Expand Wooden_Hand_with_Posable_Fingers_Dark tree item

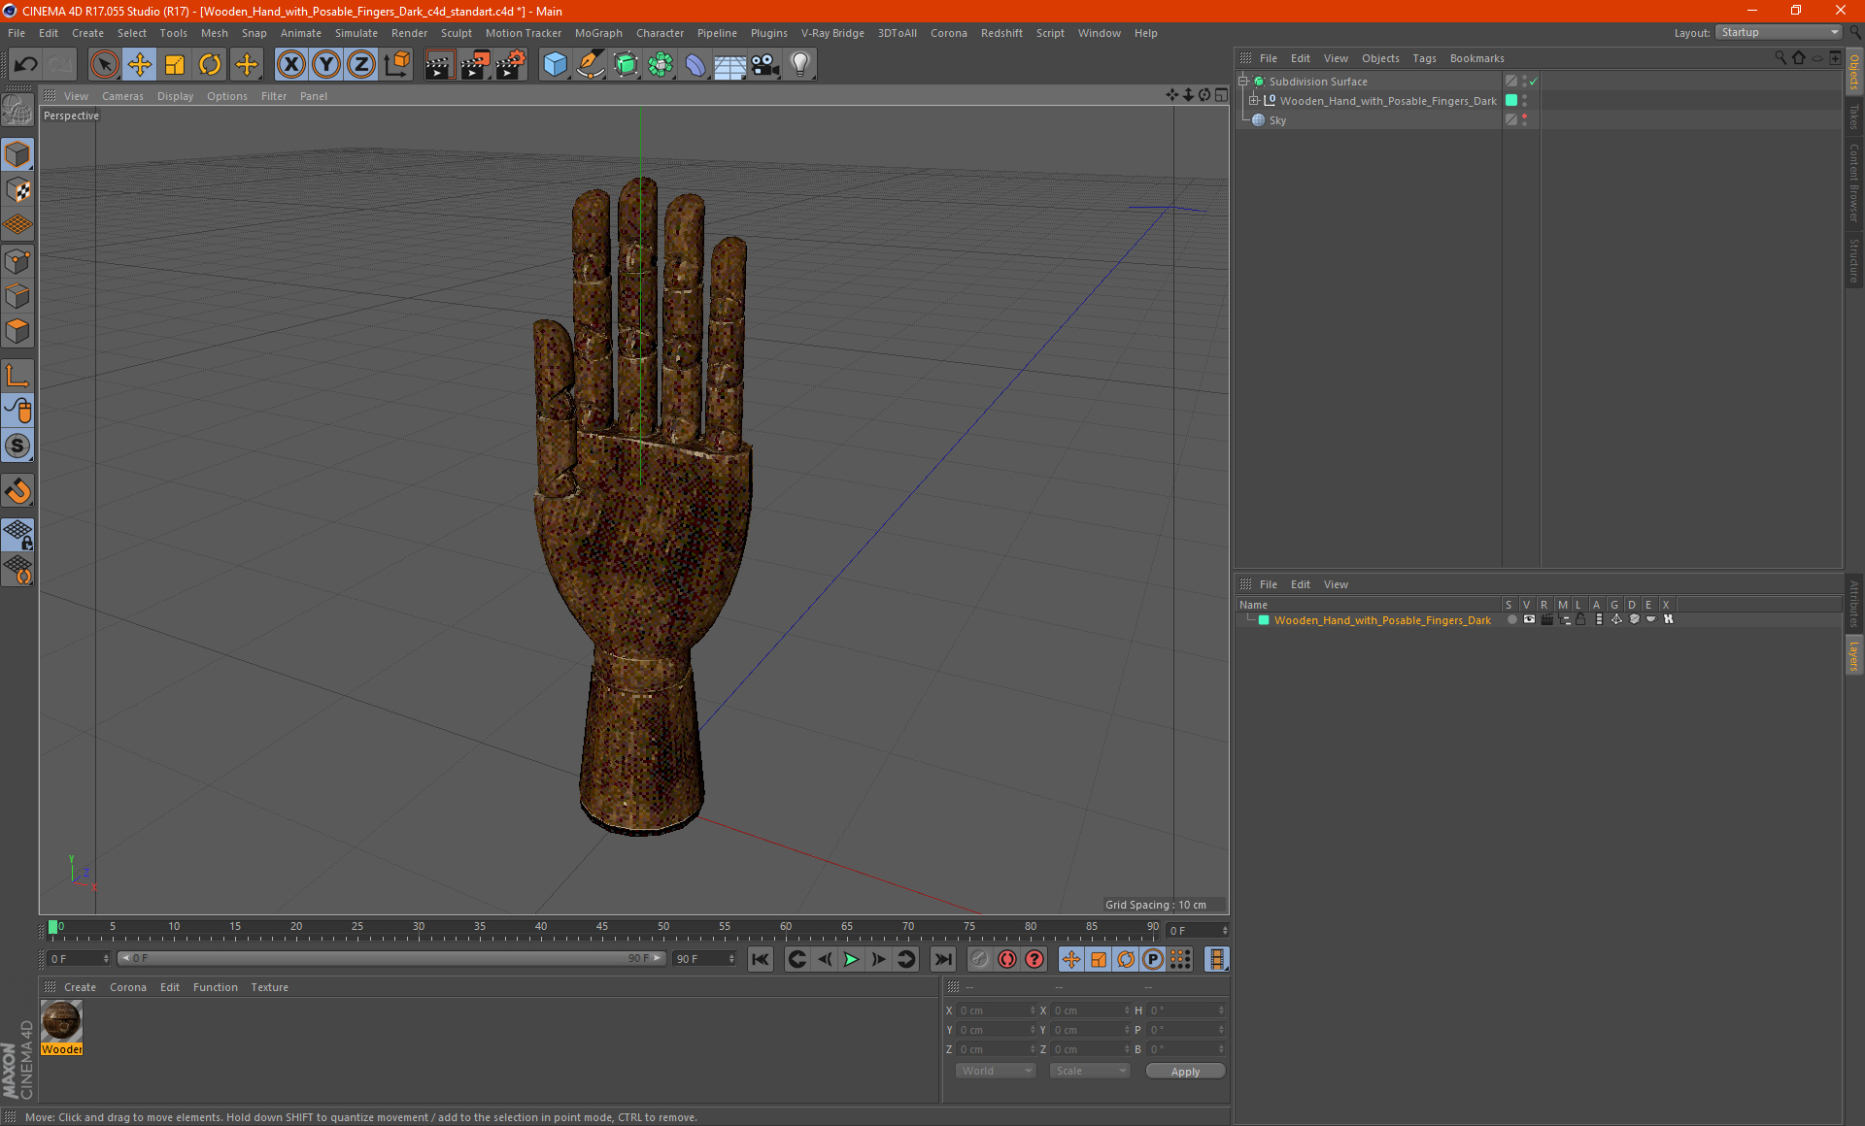1254,101
